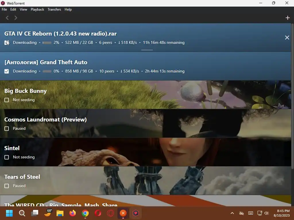This screenshot has height=220, width=294.
Task: Launch Firefox from the taskbar
Action: [x=73, y=213]
